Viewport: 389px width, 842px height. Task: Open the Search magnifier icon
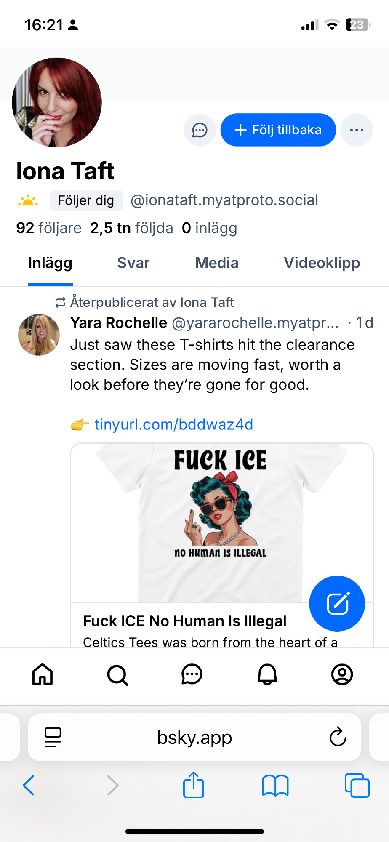(117, 675)
